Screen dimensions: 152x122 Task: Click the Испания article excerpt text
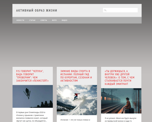coord(75,120)
